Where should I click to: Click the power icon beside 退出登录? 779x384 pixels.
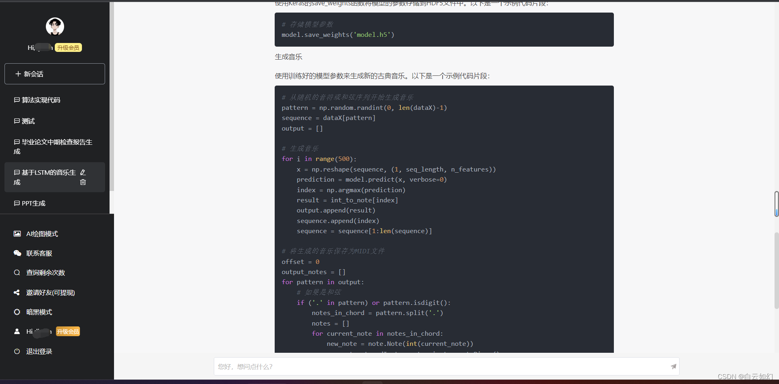[17, 351]
